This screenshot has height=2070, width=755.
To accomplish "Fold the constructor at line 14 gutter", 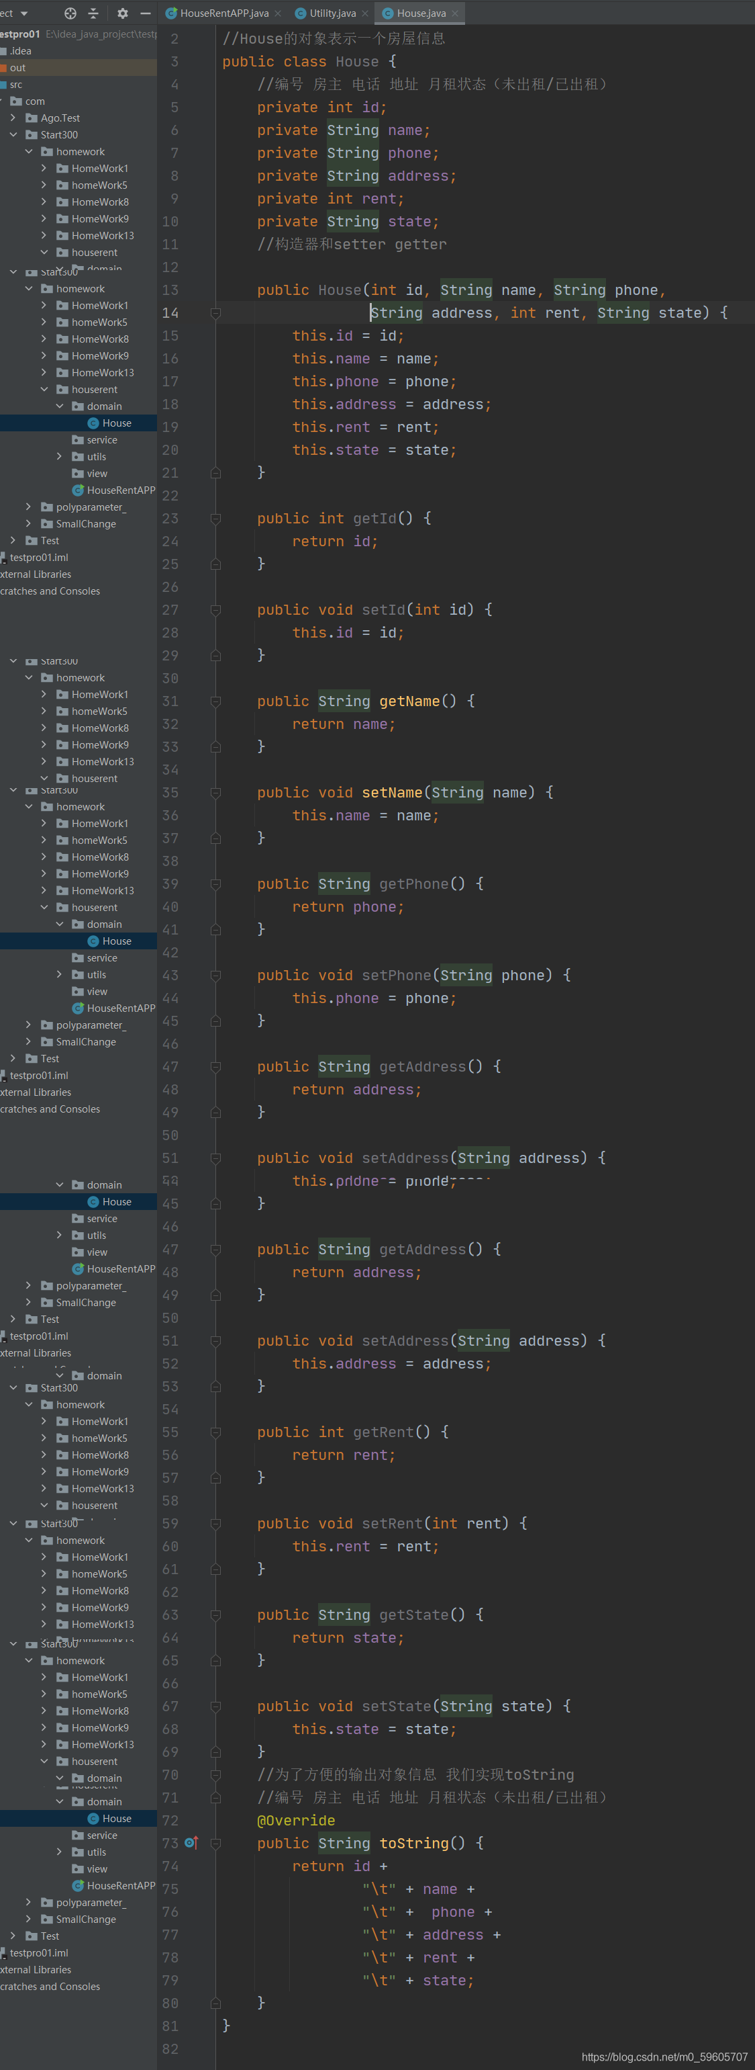I will [215, 313].
